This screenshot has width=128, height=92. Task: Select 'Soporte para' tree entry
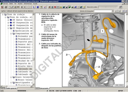point(25,42)
